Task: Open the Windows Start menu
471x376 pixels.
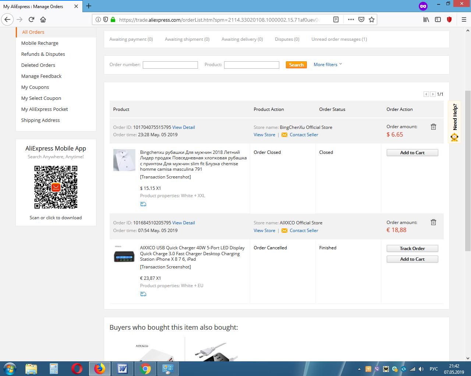Action: pyautogui.click(x=10, y=368)
